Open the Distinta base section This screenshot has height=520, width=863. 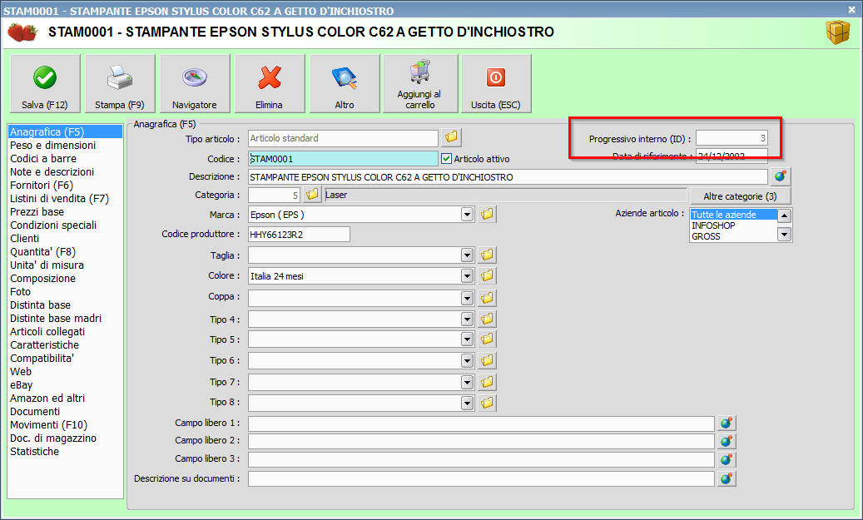point(40,305)
